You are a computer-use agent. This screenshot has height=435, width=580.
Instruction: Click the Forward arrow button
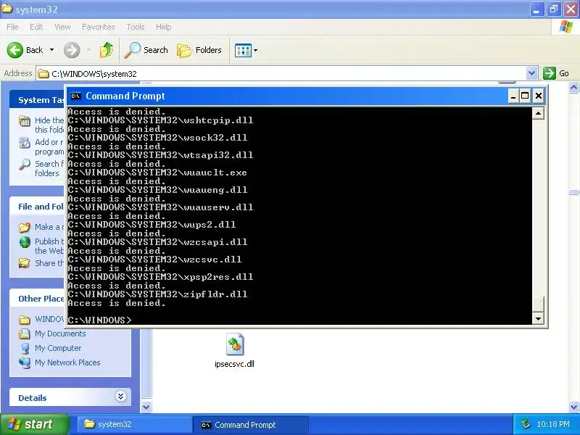[x=72, y=50]
